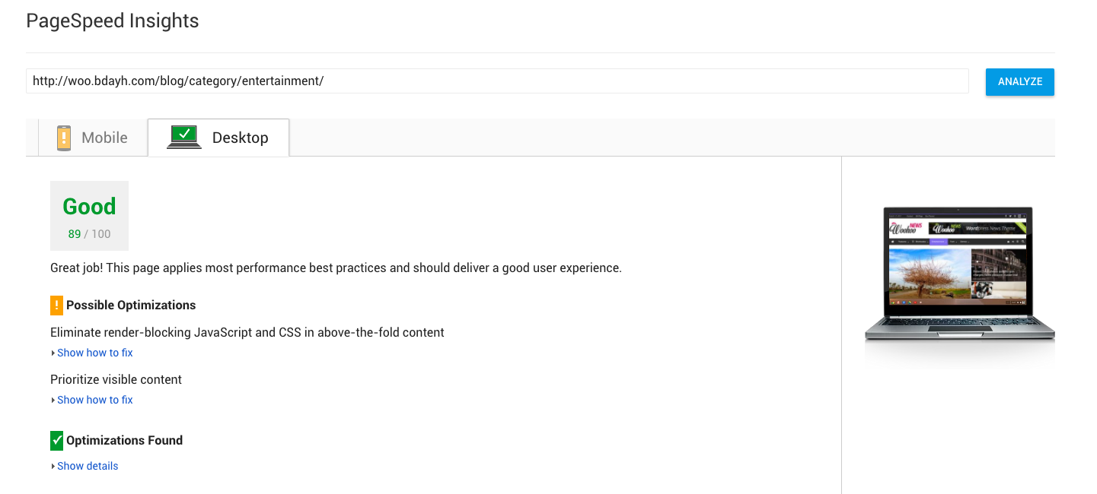
Task: Click the laptop icon with green checkmark
Action: 183,137
